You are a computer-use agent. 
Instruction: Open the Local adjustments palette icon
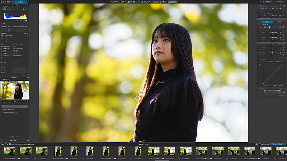coord(277,8)
